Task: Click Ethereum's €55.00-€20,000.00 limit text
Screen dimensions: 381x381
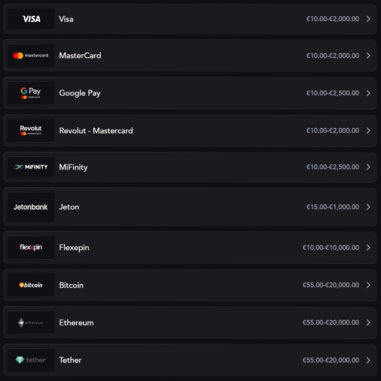Action: [x=331, y=322]
